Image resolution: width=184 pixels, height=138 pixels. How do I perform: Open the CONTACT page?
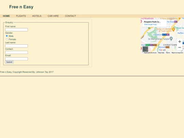point(71,16)
